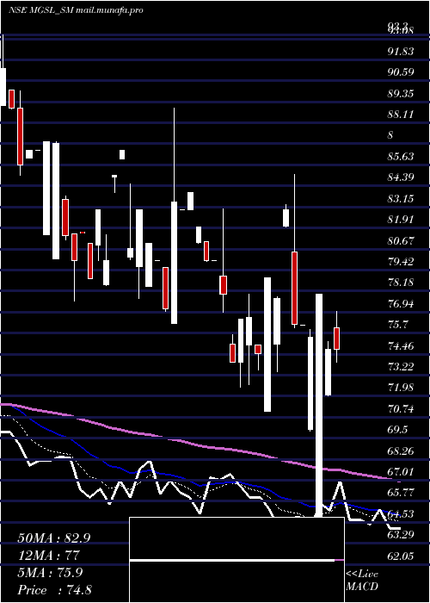Select the 78.18 axis value

(x=401, y=283)
